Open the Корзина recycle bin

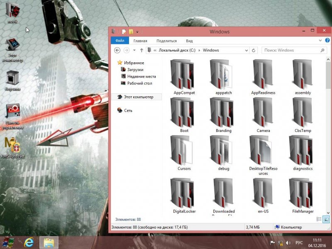pos(12,81)
